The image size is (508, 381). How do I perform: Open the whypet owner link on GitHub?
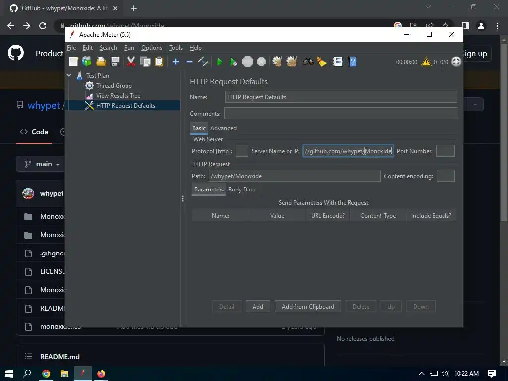coord(44,105)
